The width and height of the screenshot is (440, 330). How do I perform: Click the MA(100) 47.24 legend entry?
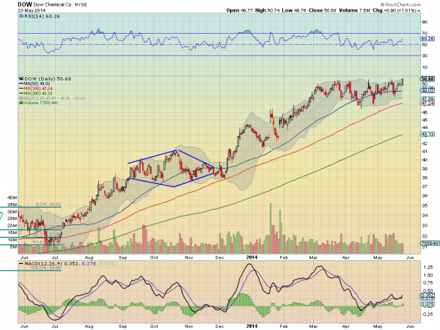38,89
